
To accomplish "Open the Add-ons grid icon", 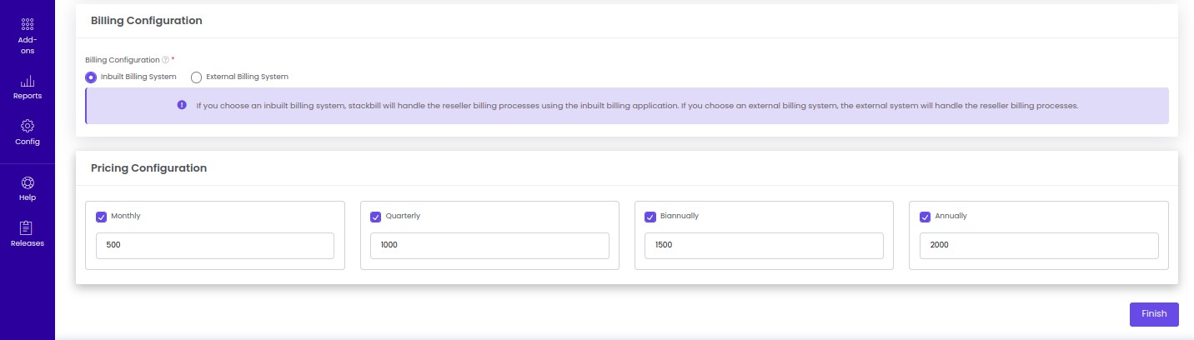I will pos(28,24).
